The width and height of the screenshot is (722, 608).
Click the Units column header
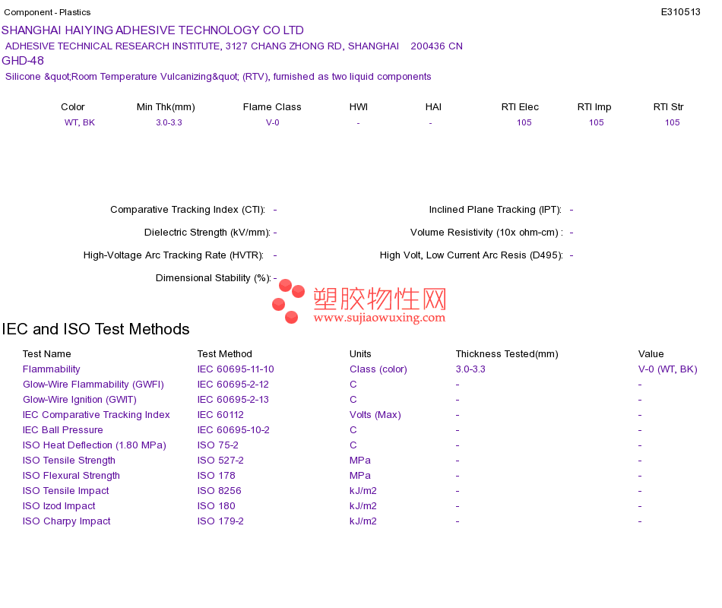tap(360, 353)
